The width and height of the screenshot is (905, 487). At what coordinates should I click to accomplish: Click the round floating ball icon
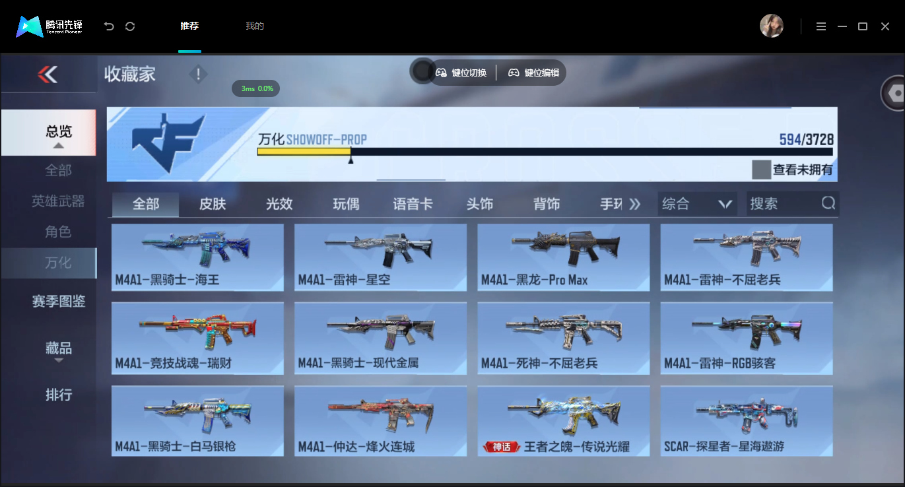tap(422, 71)
